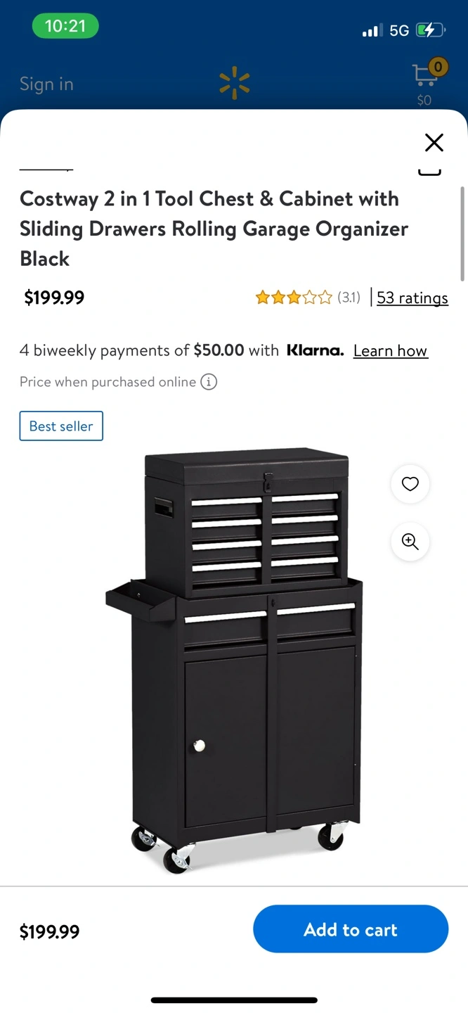The height and width of the screenshot is (1013, 468).
Task: Click the price info circle icon
Action: [209, 382]
